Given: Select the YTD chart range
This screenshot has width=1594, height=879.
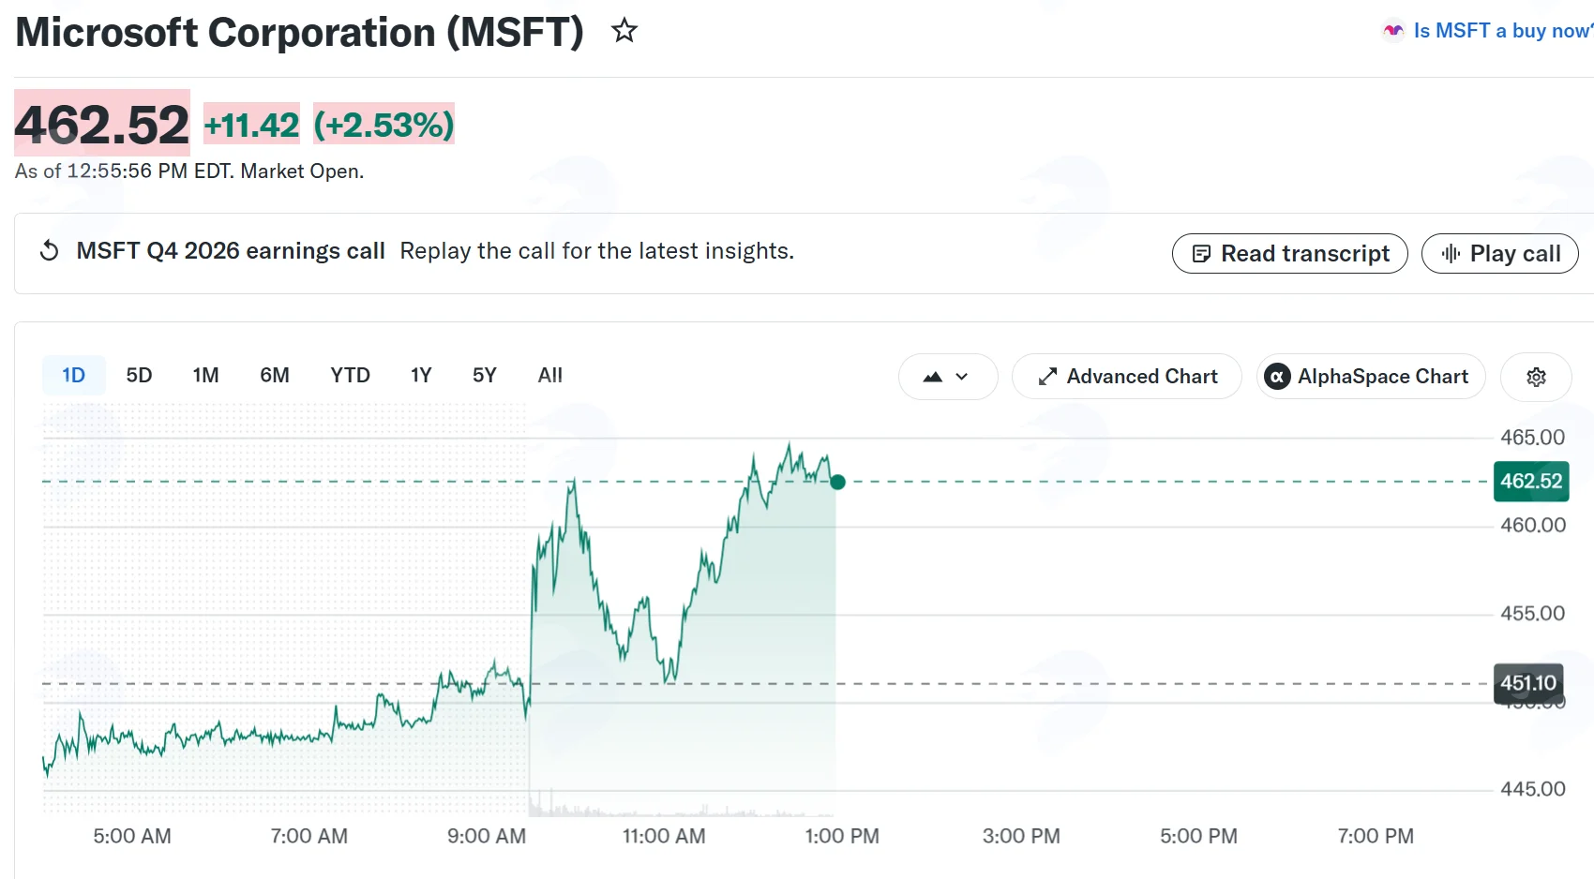Looking at the screenshot, I should click(350, 376).
